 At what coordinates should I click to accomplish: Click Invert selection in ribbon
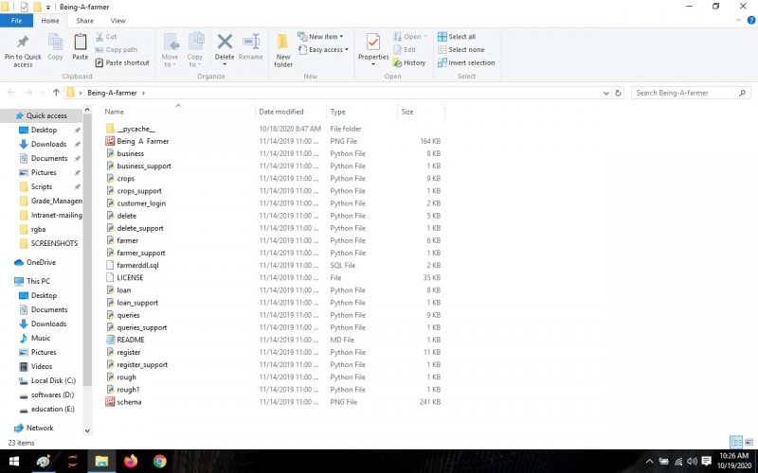466,62
